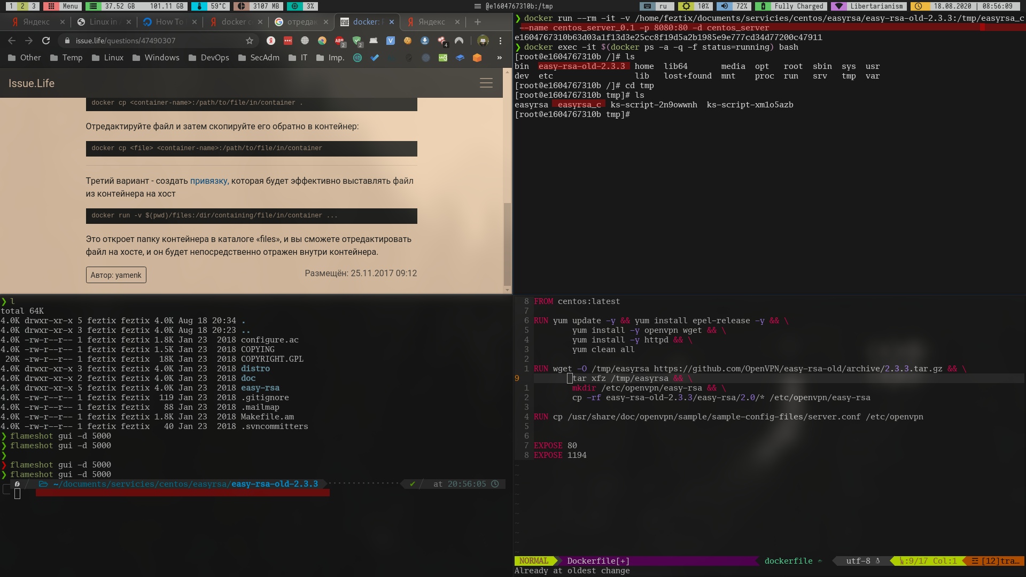Open the cookie extension icon

[x=408, y=41]
